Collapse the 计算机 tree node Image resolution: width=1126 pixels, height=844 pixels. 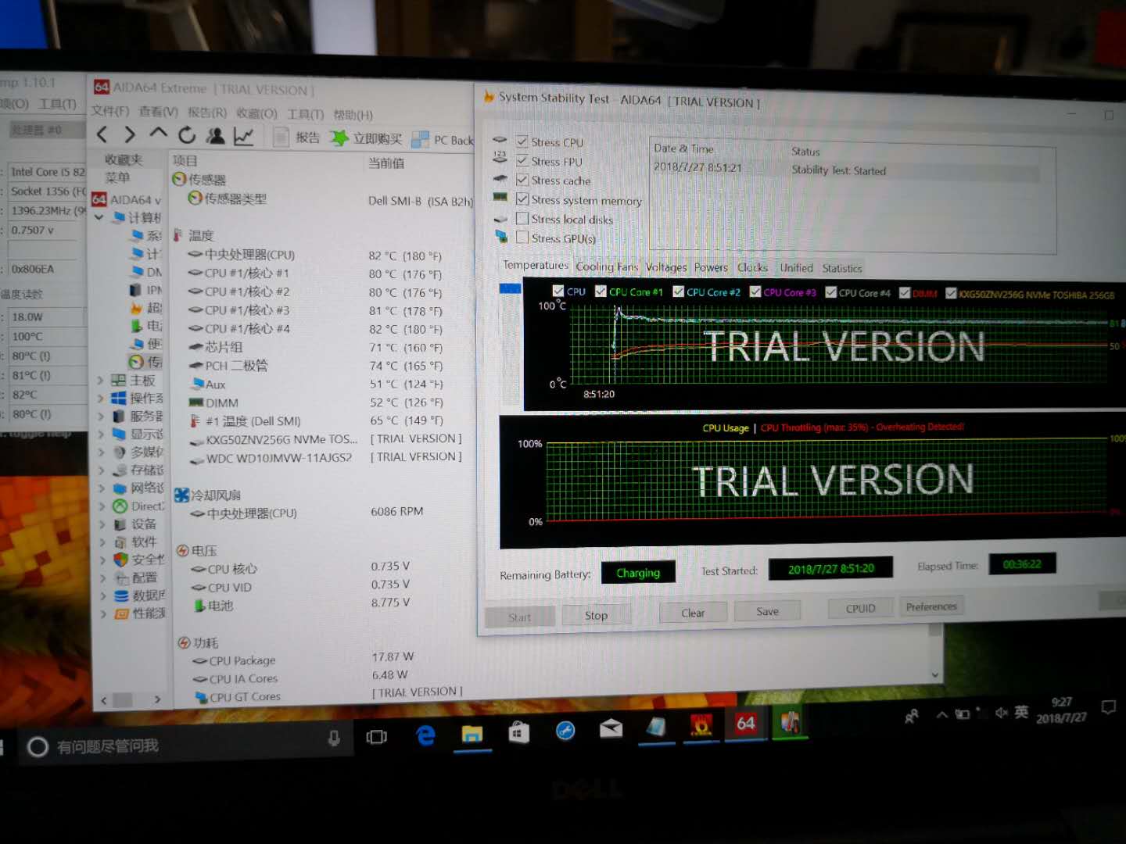[x=99, y=217]
